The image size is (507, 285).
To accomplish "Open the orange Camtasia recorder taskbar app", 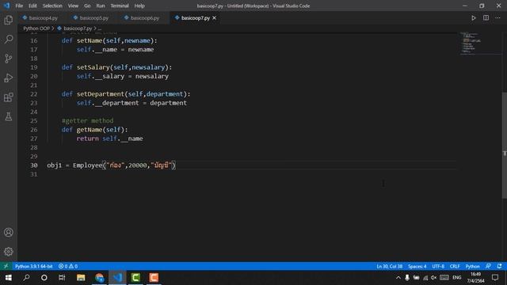I will pos(154,278).
